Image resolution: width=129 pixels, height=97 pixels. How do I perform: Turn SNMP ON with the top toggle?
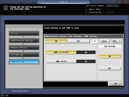click(56, 41)
